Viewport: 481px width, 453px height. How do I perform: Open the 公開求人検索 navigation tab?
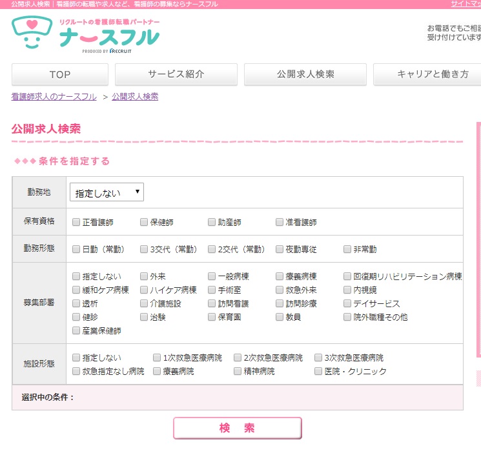[x=305, y=74]
